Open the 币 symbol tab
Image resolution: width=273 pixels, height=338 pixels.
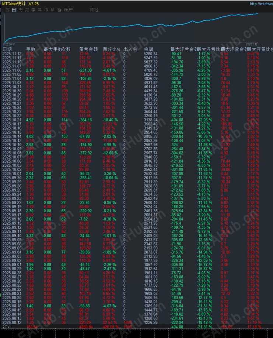click(46, 10)
